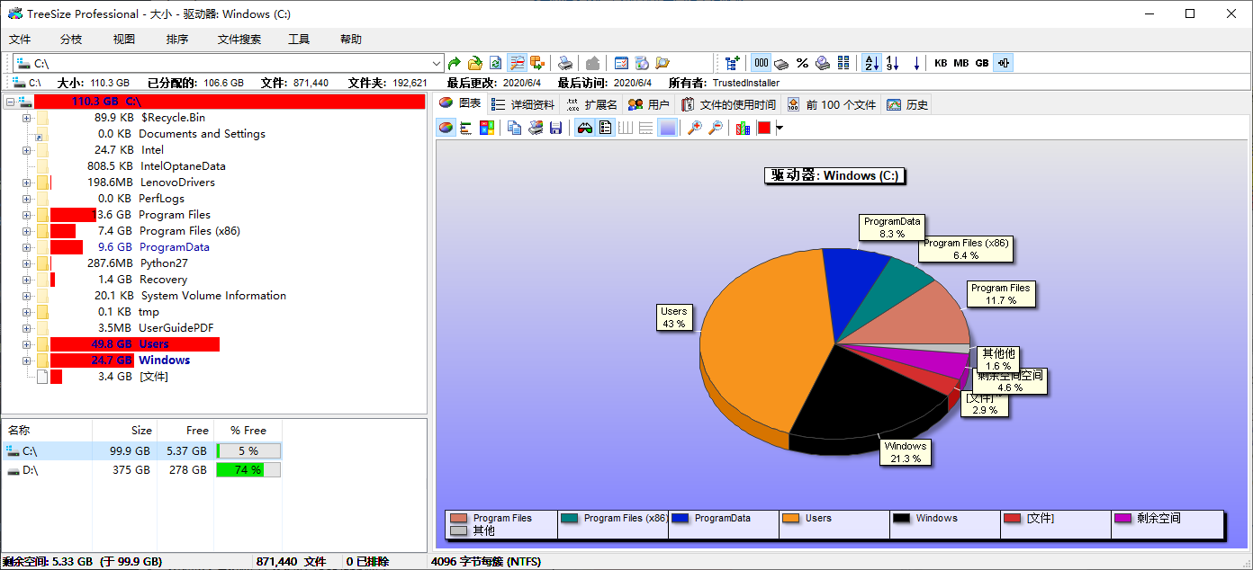Expand the Users folder node
The height and width of the screenshot is (570, 1253).
point(26,344)
